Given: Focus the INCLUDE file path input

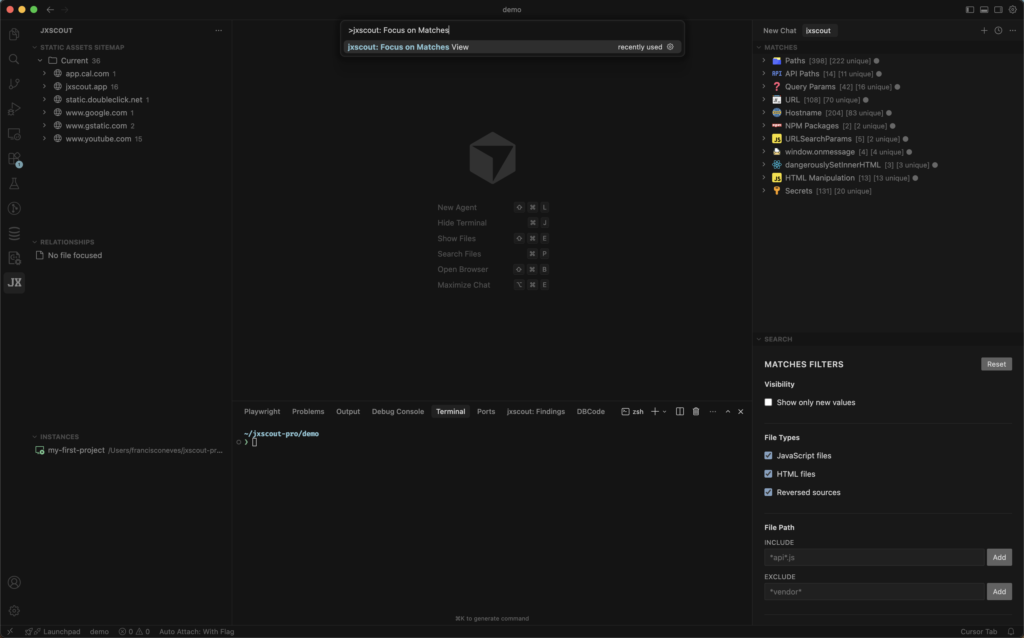Looking at the screenshot, I should point(874,557).
